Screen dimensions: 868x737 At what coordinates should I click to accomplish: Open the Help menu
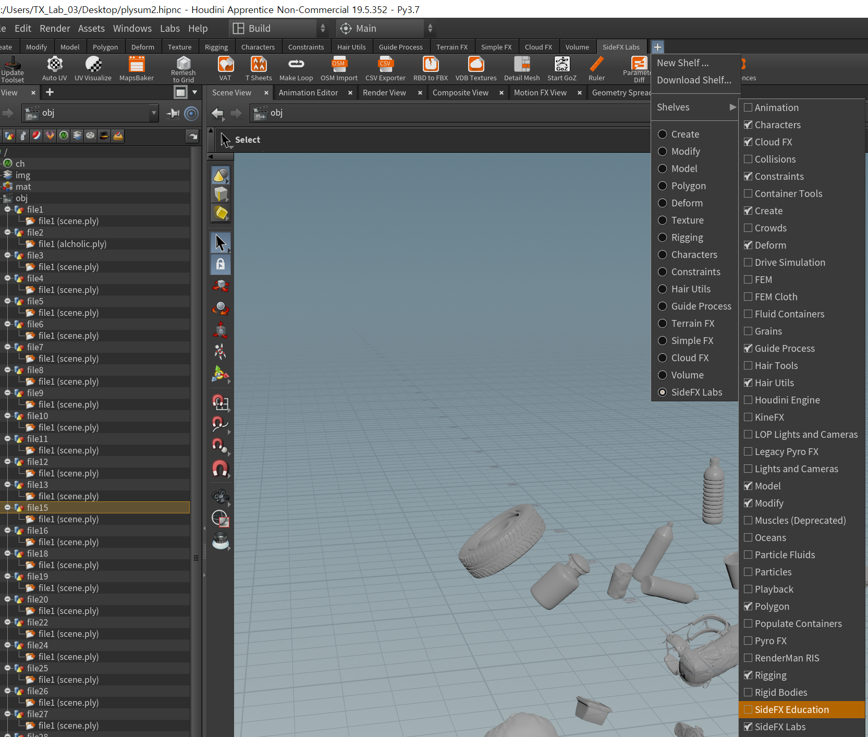click(198, 28)
